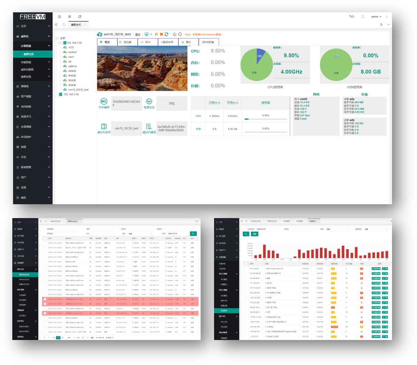Tick the select-all checkbox in security log table header
417x365 pixels.
pos(45,238)
